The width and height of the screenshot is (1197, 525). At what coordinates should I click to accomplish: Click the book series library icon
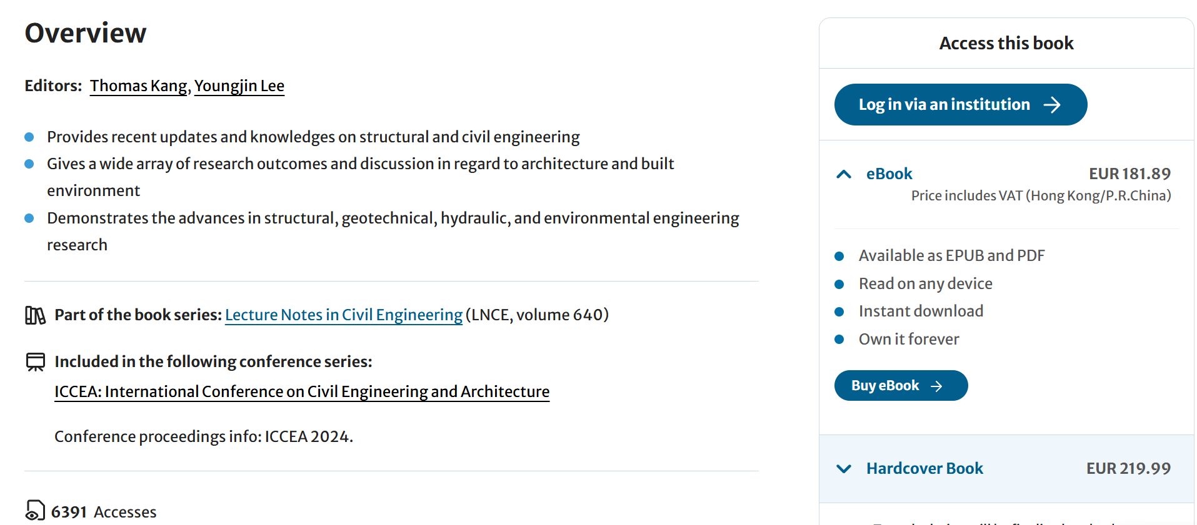tap(35, 315)
